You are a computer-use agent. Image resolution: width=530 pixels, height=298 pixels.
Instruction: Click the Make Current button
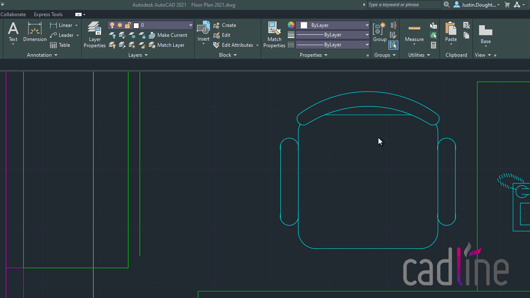click(x=168, y=35)
